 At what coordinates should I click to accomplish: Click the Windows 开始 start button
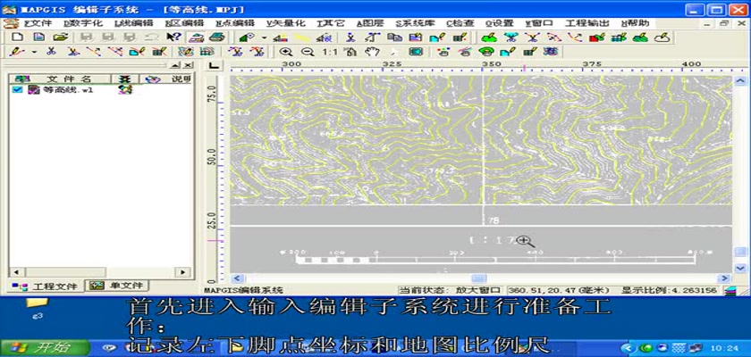pyautogui.click(x=46, y=348)
